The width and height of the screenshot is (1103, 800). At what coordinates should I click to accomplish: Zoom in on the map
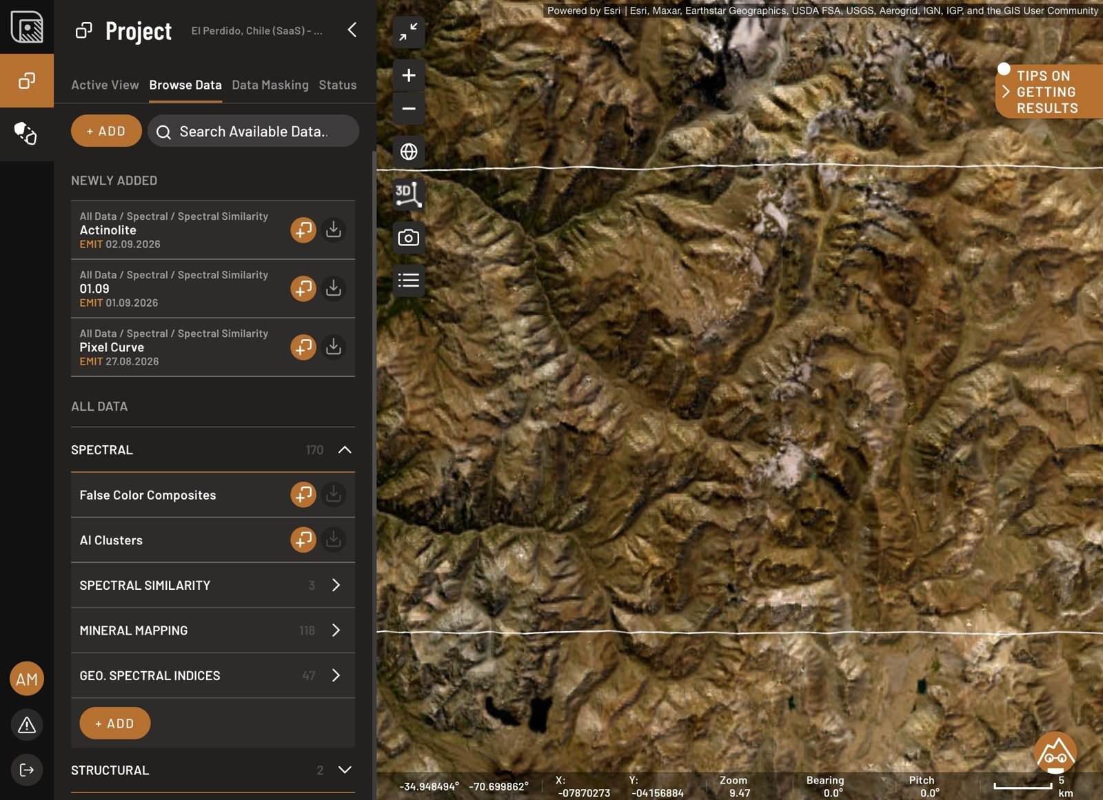(409, 75)
